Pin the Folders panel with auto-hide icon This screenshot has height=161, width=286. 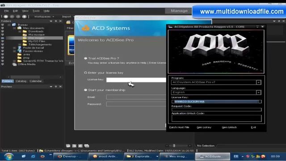coord(56,21)
